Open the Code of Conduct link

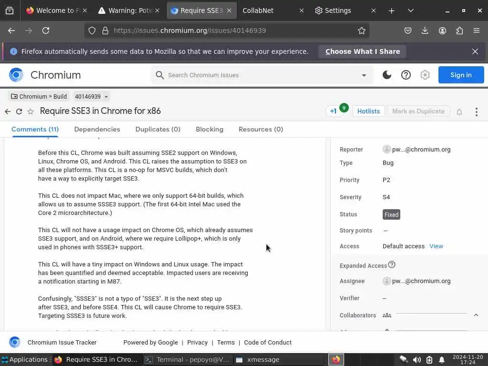point(268,342)
